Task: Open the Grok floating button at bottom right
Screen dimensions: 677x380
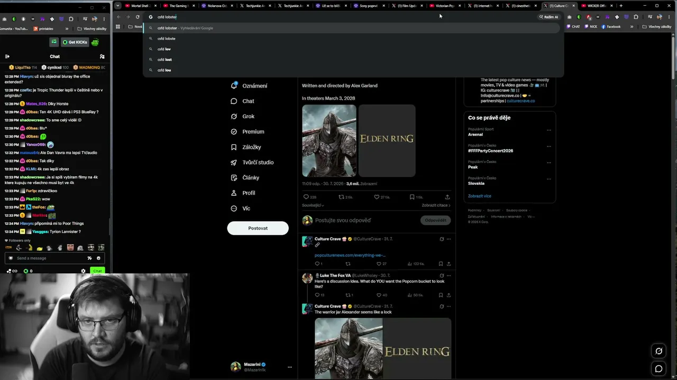Action: tap(658, 351)
